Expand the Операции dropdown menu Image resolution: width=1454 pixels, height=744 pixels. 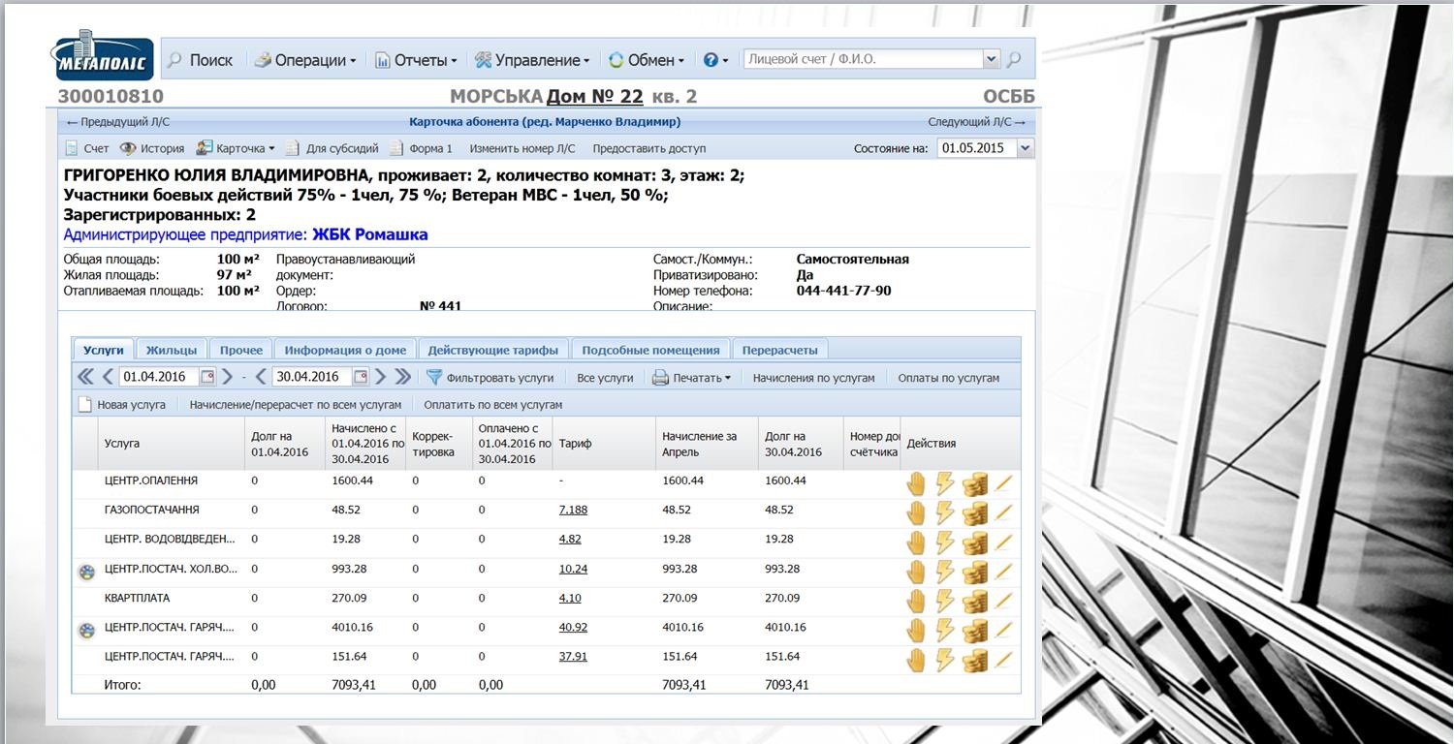point(305,60)
